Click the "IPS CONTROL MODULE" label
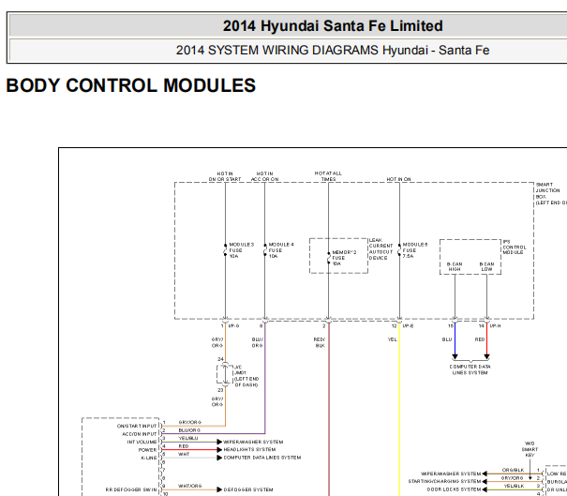The height and width of the screenshot is (496, 567). click(515, 248)
